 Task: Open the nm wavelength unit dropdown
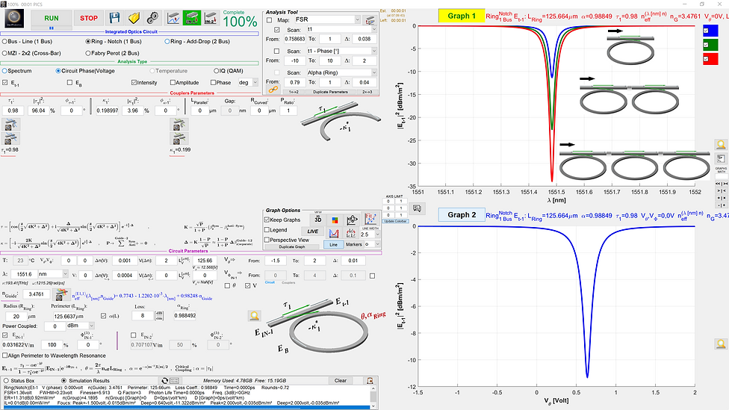(53, 274)
